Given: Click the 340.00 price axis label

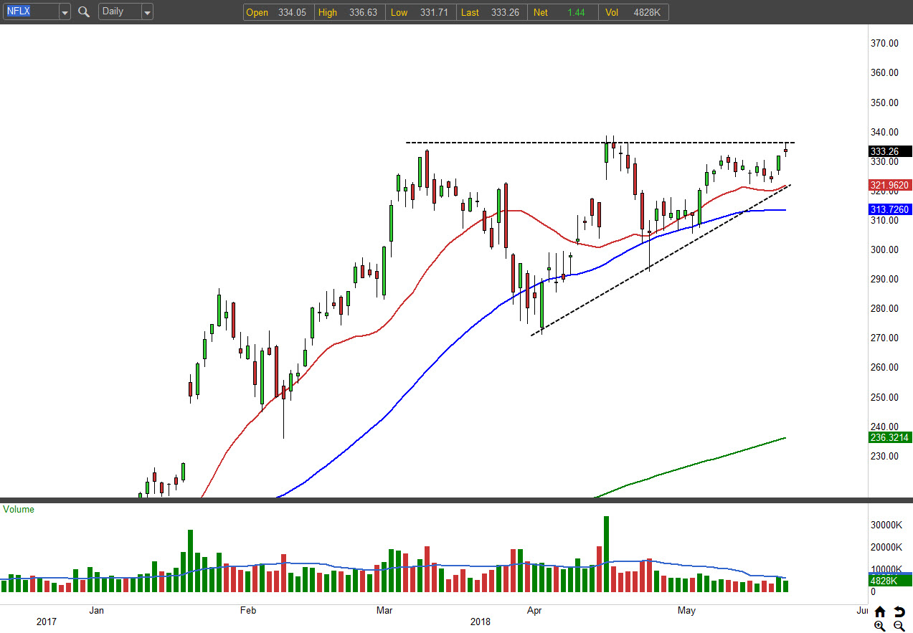Looking at the screenshot, I should (884, 132).
